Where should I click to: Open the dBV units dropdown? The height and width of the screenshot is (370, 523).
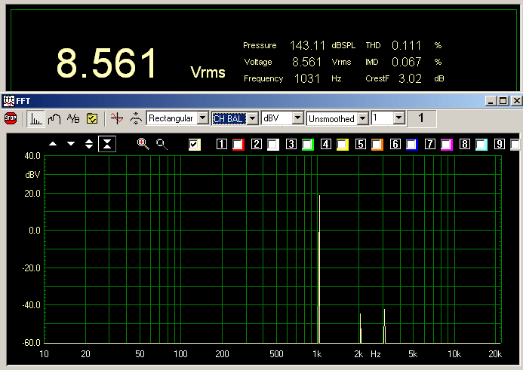(x=297, y=118)
